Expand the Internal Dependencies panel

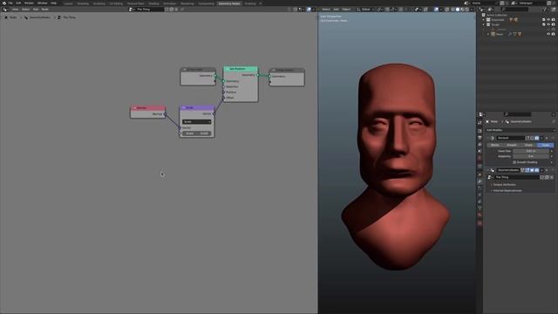[x=507, y=190]
